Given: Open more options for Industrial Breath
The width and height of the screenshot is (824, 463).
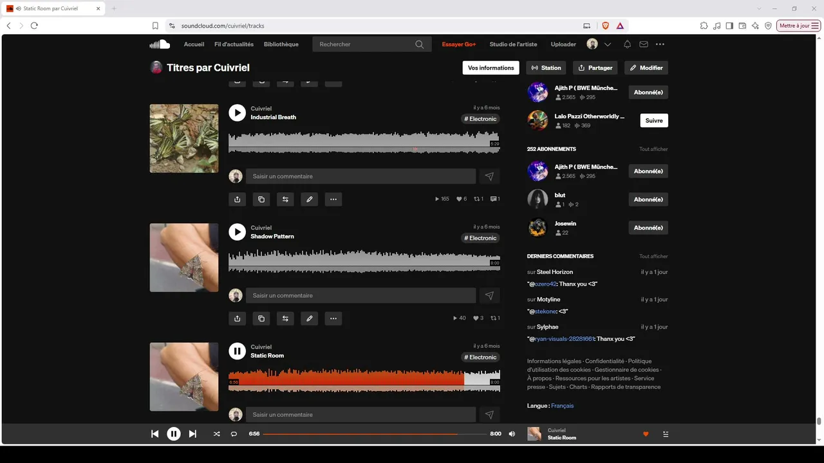Looking at the screenshot, I should (333, 199).
